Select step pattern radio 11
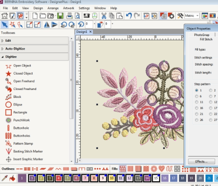218x186 pixels. pos(196,102)
